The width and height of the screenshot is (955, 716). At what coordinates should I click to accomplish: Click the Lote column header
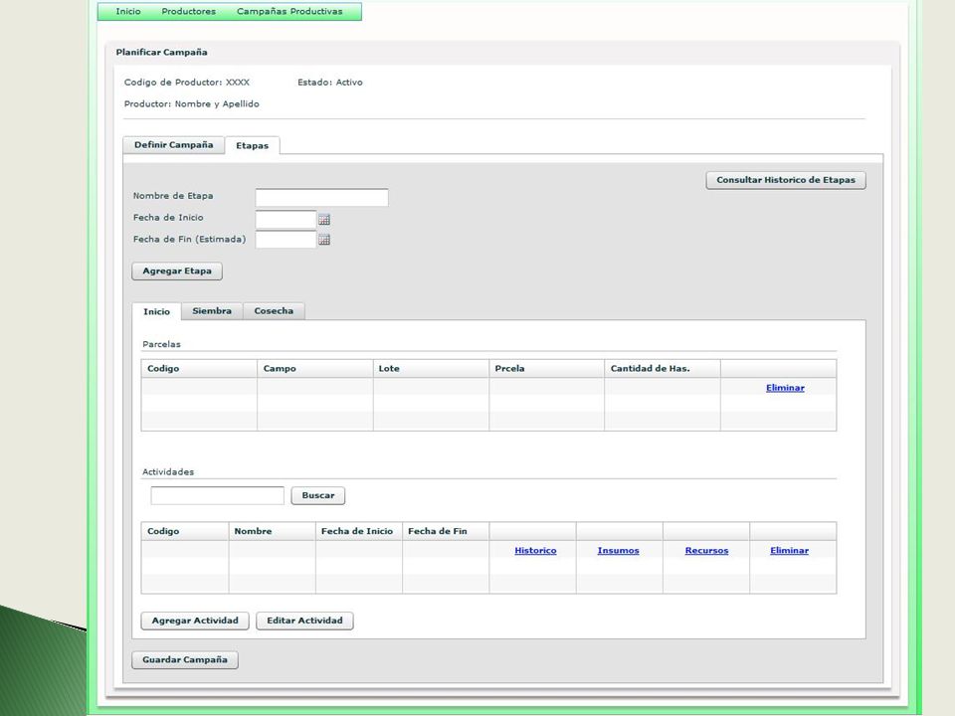[431, 368]
